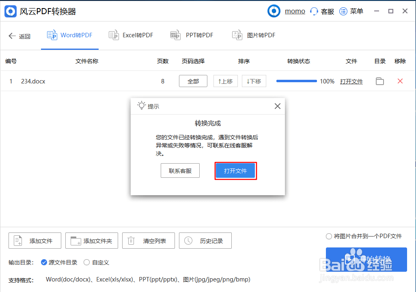
Task: Click the 100% conversion progress bar
Action: pyautogui.click(x=296, y=81)
